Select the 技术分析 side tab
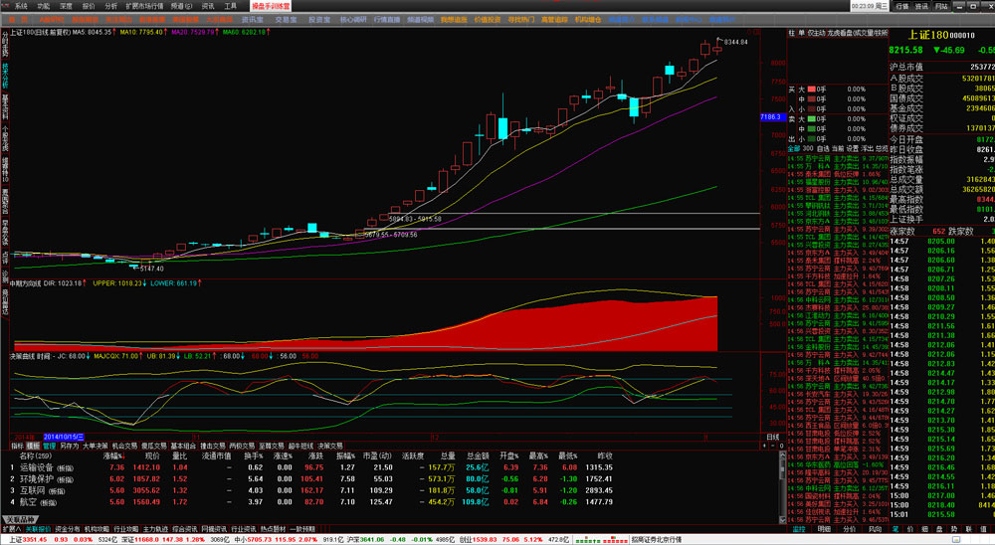 [x=5, y=75]
